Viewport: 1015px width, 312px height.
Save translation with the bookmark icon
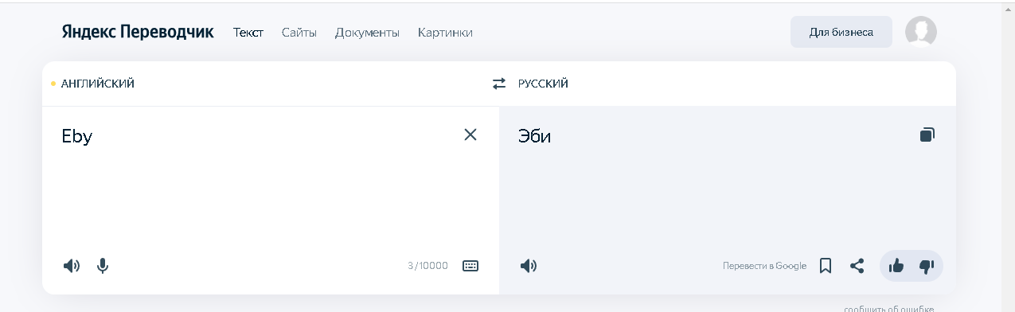click(x=826, y=266)
